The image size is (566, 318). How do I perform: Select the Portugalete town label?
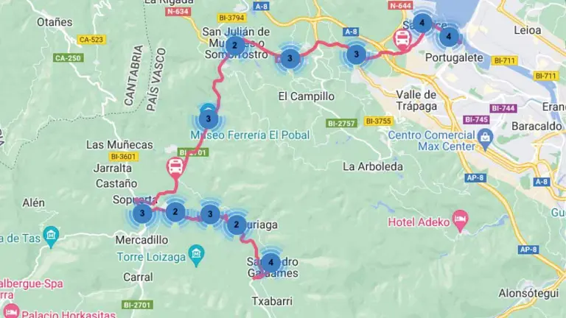[x=454, y=57]
